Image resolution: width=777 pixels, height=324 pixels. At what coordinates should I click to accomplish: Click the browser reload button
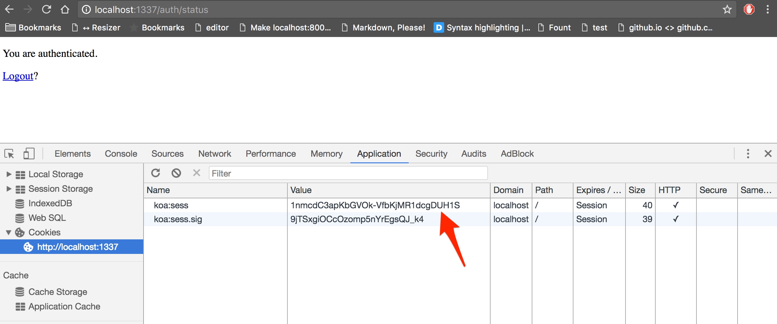pyautogui.click(x=46, y=10)
